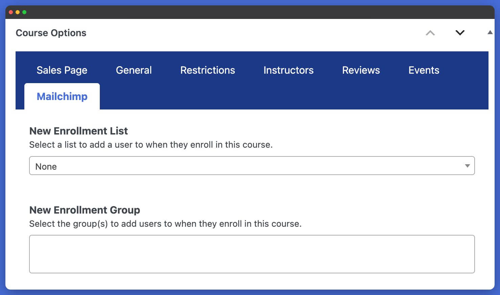Image resolution: width=500 pixels, height=295 pixels.
Task: Click the New Enrollment List label
Action: [78, 131]
